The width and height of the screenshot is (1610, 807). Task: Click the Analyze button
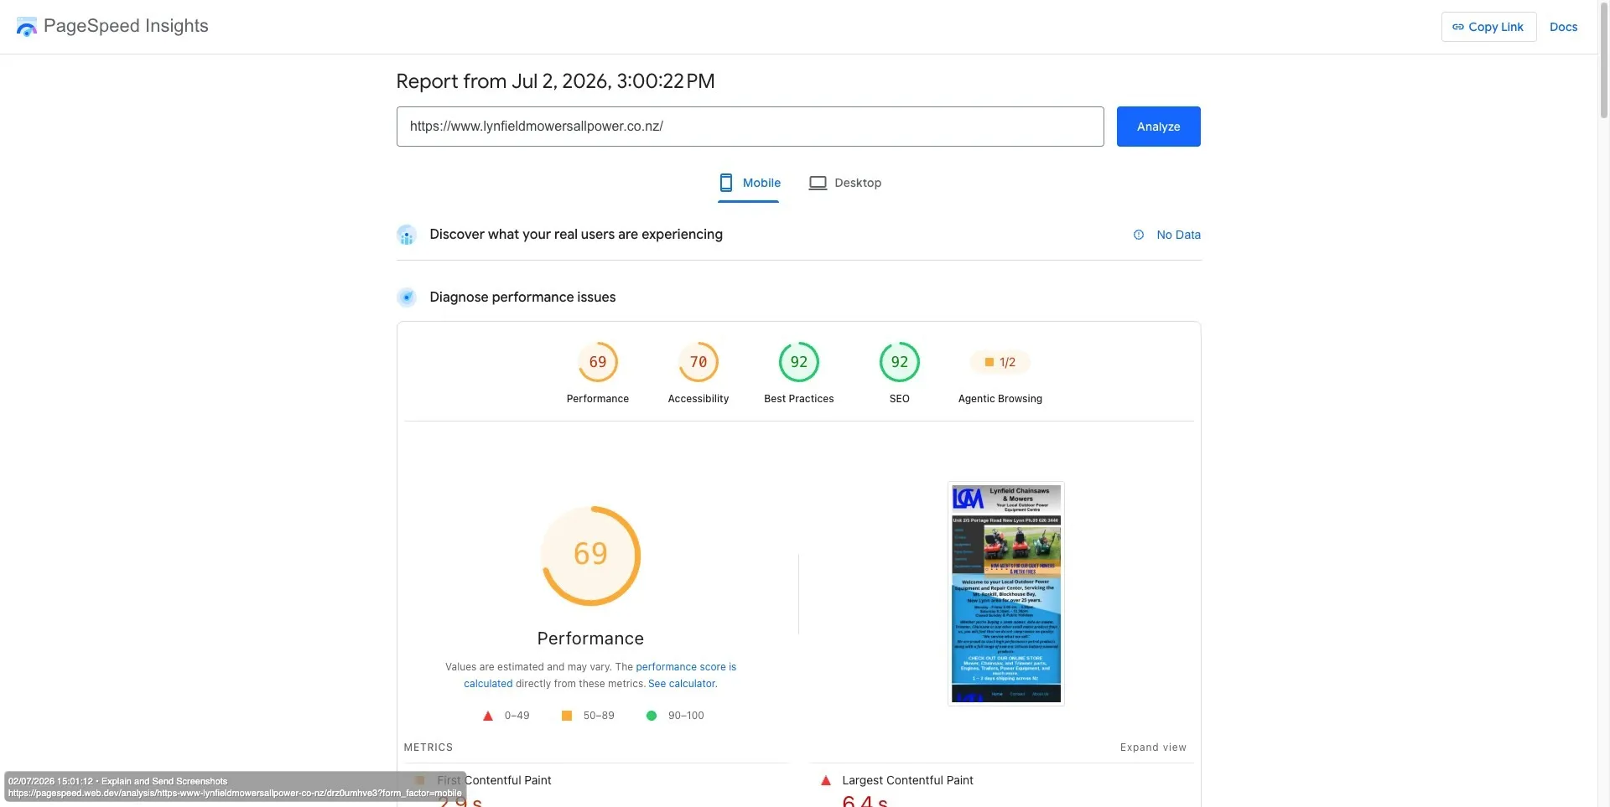(x=1158, y=127)
